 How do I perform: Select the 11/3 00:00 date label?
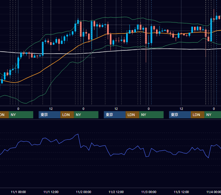point(149,192)
